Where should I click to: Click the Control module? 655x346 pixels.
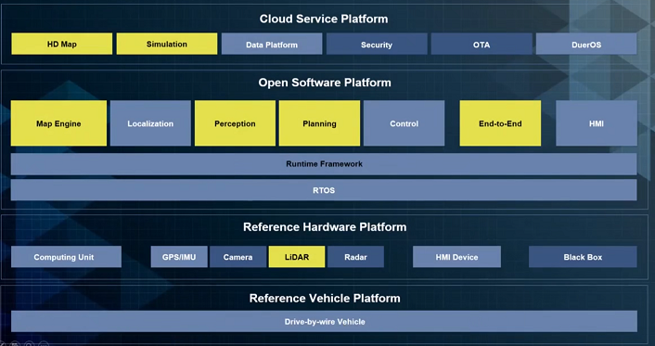404,123
